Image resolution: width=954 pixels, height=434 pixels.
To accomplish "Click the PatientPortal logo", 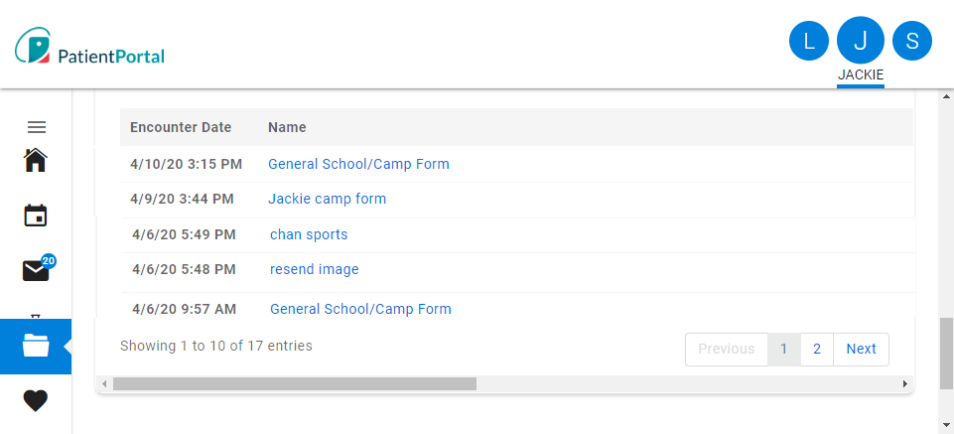I will click(x=90, y=48).
